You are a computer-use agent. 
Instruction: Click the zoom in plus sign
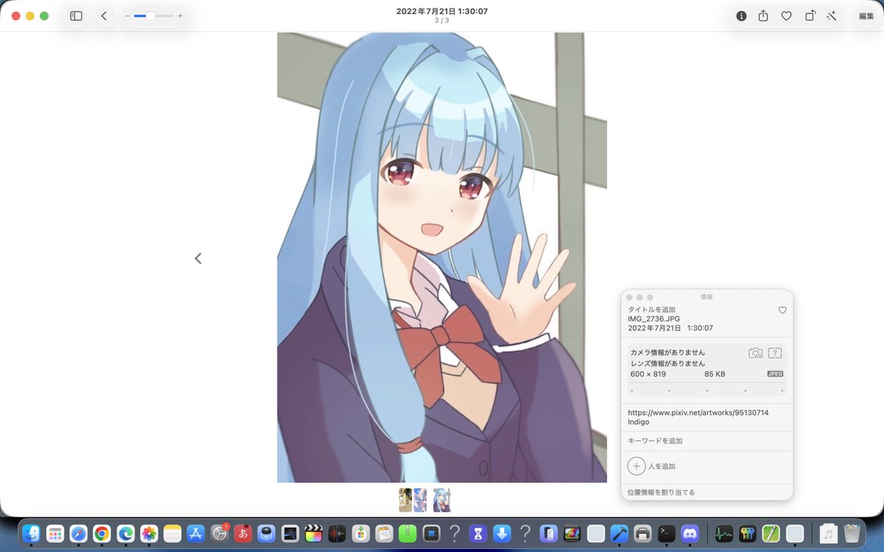(x=180, y=15)
